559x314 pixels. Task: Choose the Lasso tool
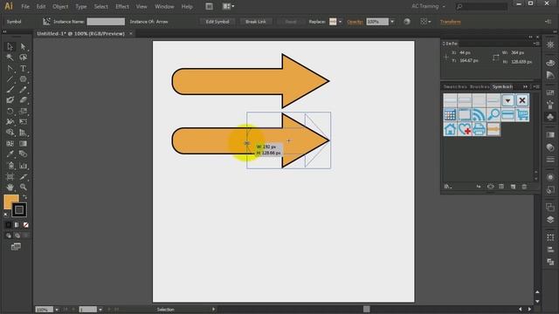(x=24, y=58)
